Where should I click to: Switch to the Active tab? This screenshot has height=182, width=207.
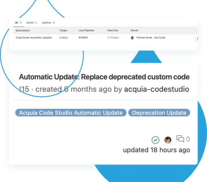pos(32,23)
